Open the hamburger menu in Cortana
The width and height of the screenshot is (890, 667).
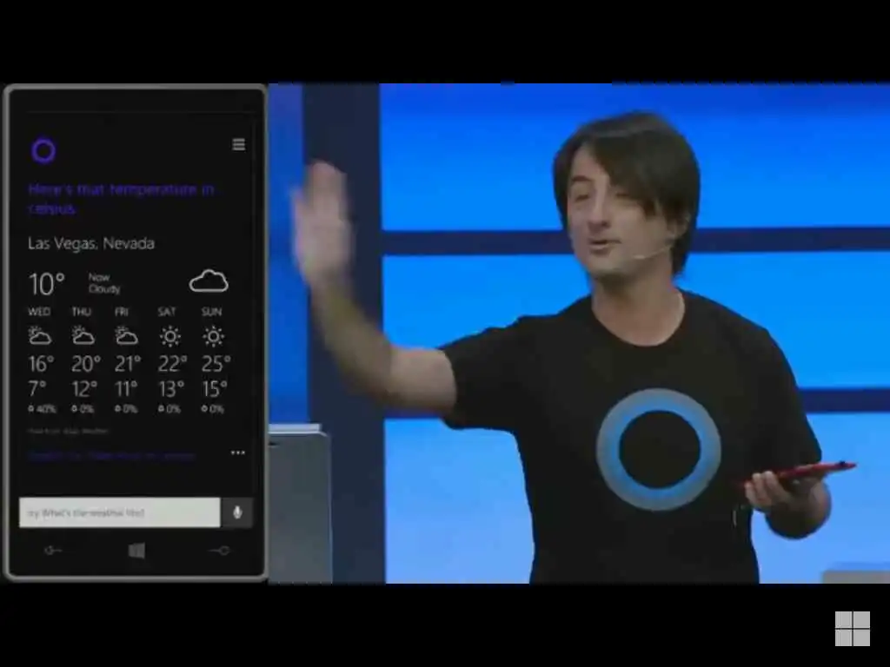click(x=239, y=145)
